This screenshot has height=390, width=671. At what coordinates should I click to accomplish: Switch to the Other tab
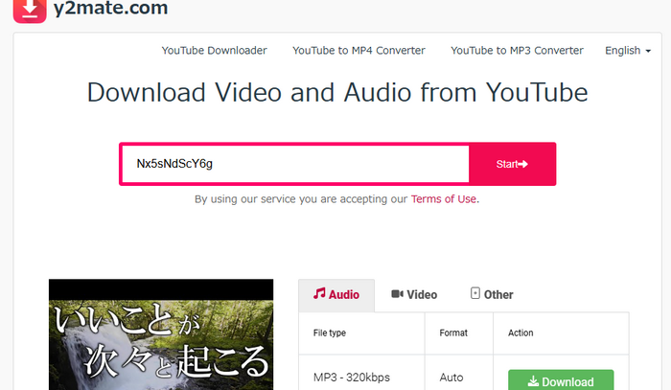coord(491,295)
